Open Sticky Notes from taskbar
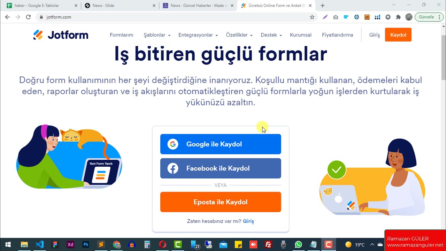 tap(238, 244)
